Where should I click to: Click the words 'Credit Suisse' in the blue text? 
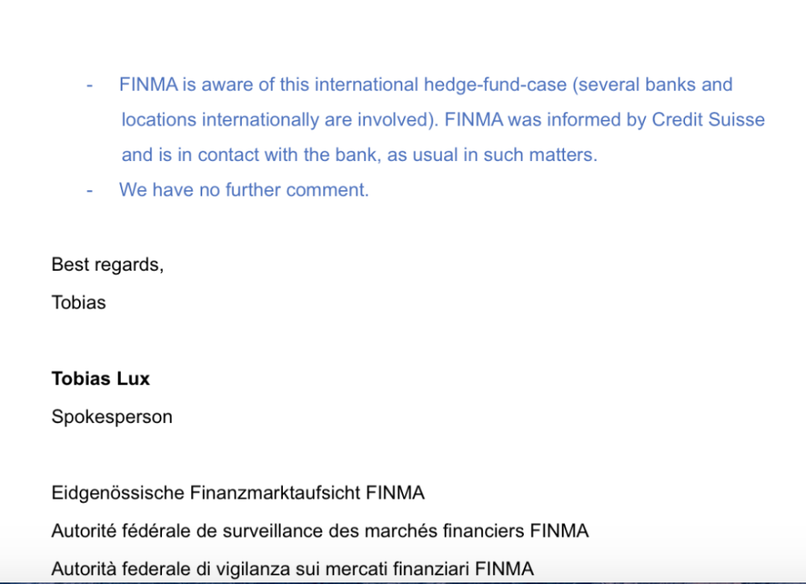pos(708,120)
